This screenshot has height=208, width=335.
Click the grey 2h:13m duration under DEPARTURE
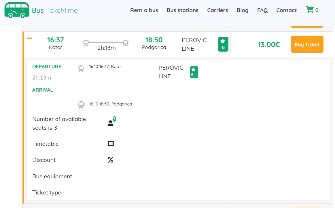pyautogui.click(x=42, y=77)
